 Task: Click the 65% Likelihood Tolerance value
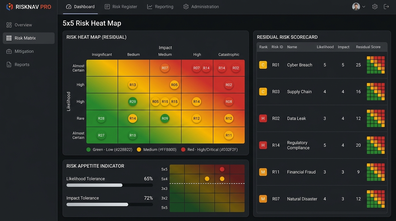coord(148,179)
